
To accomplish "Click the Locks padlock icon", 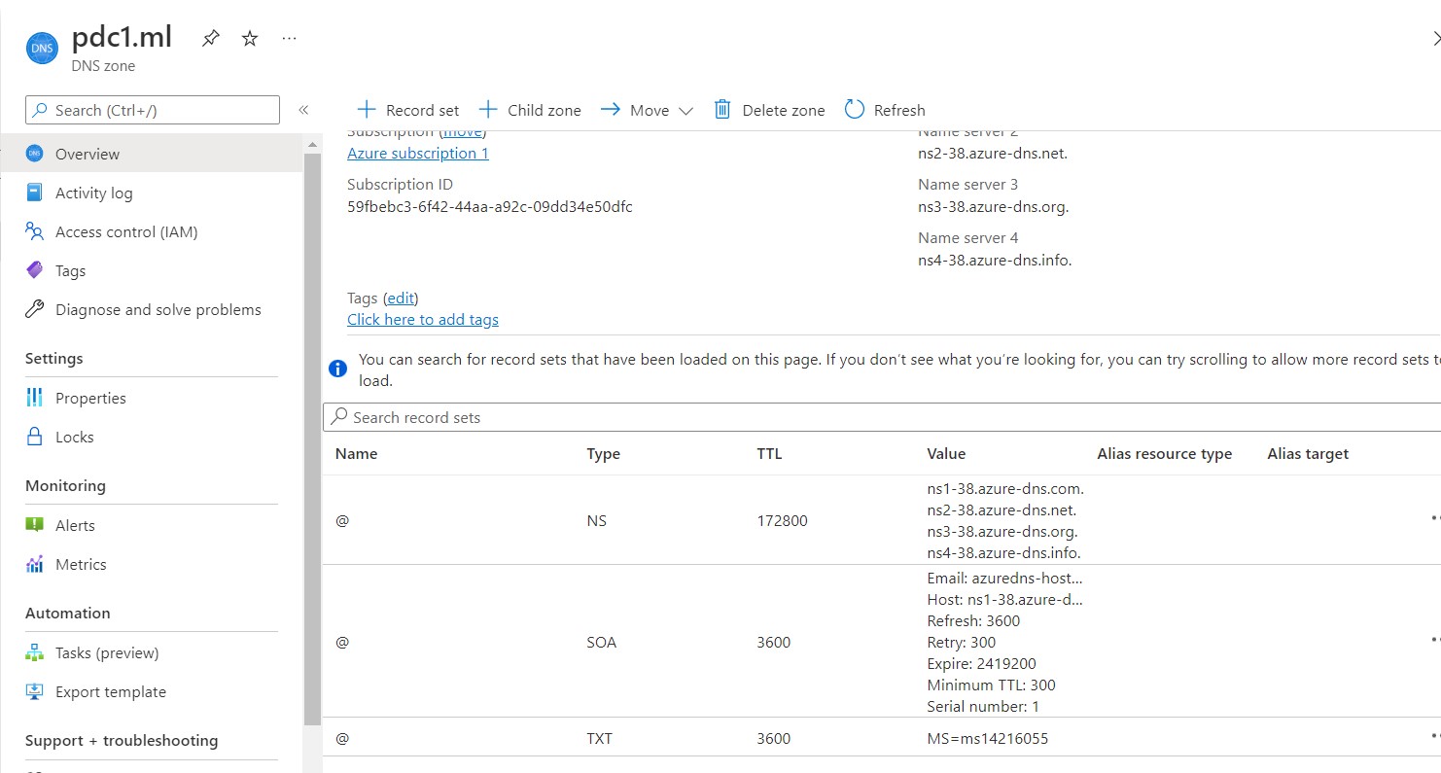I will [x=35, y=437].
